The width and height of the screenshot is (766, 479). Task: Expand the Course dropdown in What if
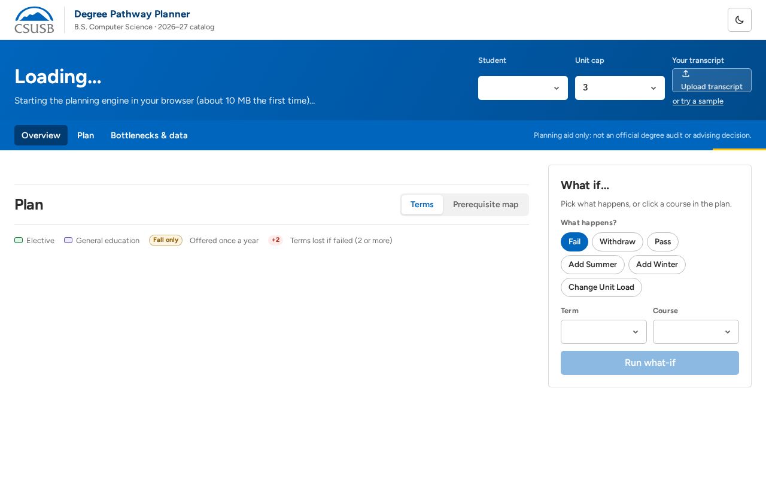pyautogui.click(x=696, y=332)
